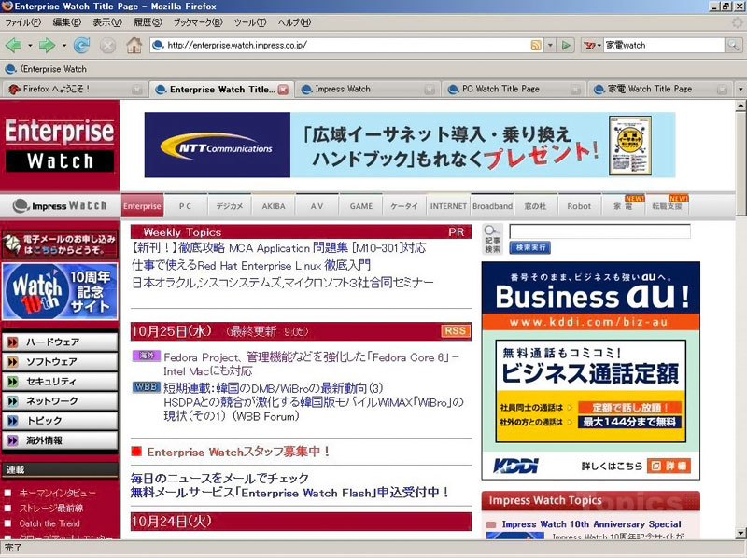The width and height of the screenshot is (747, 558).
Task: Select the Broadband navigation tab
Action: (493, 206)
